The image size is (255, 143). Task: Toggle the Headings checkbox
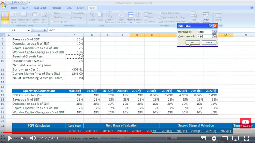pyautogui.click(x=70, y=17)
